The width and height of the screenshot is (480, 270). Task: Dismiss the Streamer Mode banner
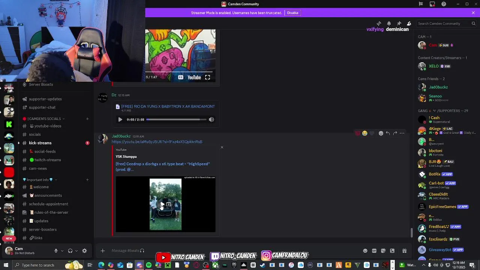tap(473, 13)
